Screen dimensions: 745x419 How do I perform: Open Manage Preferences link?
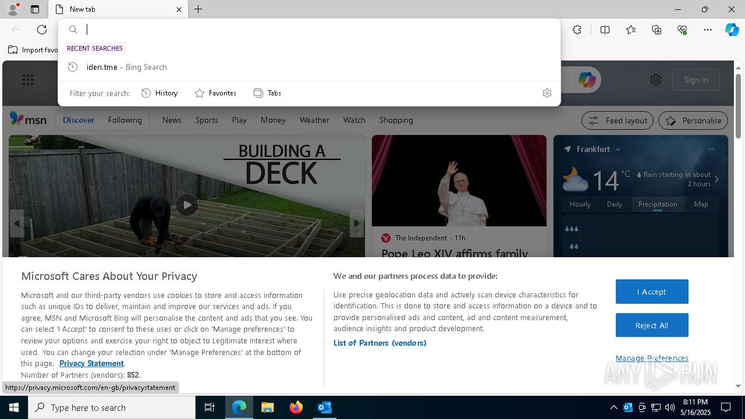pos(652,358)
